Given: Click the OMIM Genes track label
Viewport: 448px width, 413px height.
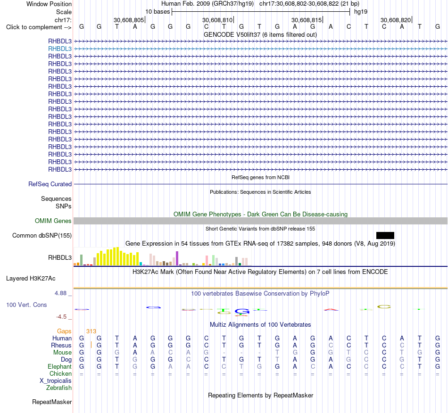Looking at the screenshot, I should tap(53, 221).
